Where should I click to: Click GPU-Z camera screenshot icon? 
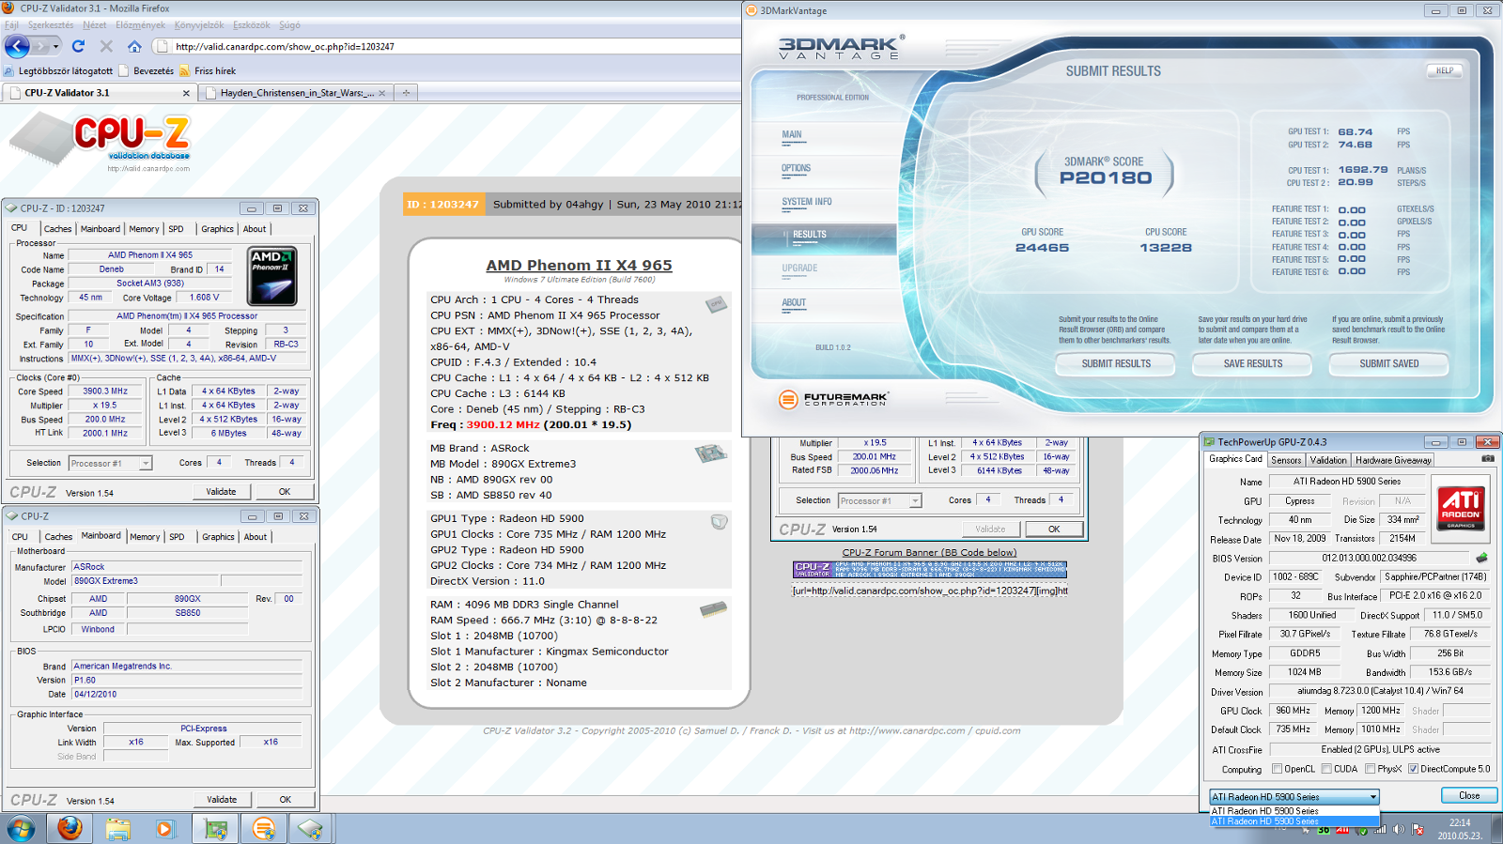point(1488,459)
